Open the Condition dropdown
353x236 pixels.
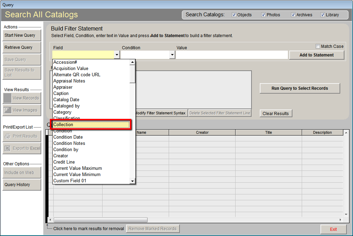click(x=172, y=55)
